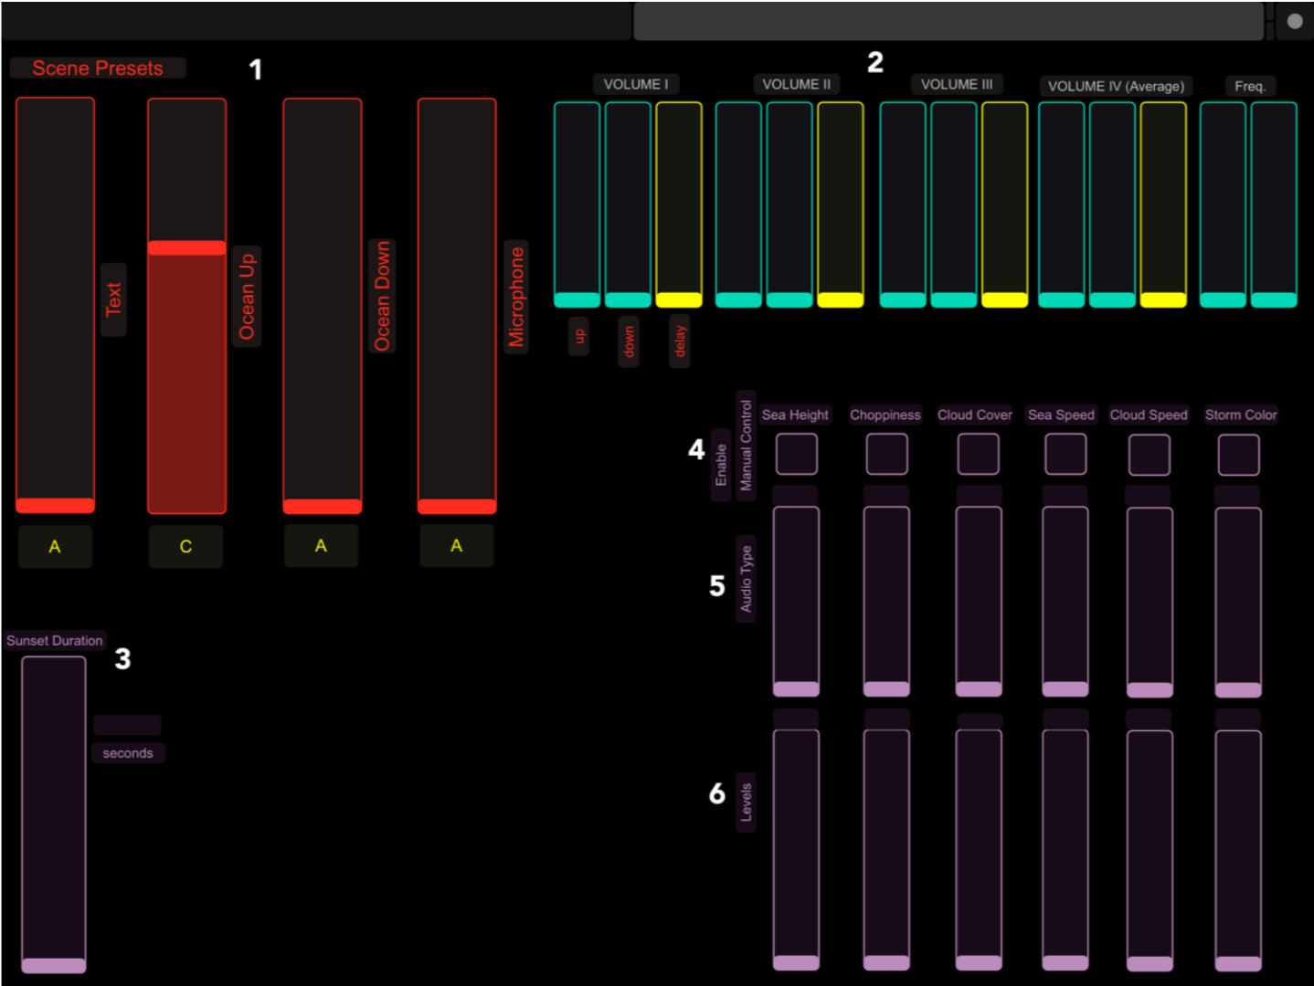
Task: Click the A button below Microphone fader
Action: click(x=456, y=545)
